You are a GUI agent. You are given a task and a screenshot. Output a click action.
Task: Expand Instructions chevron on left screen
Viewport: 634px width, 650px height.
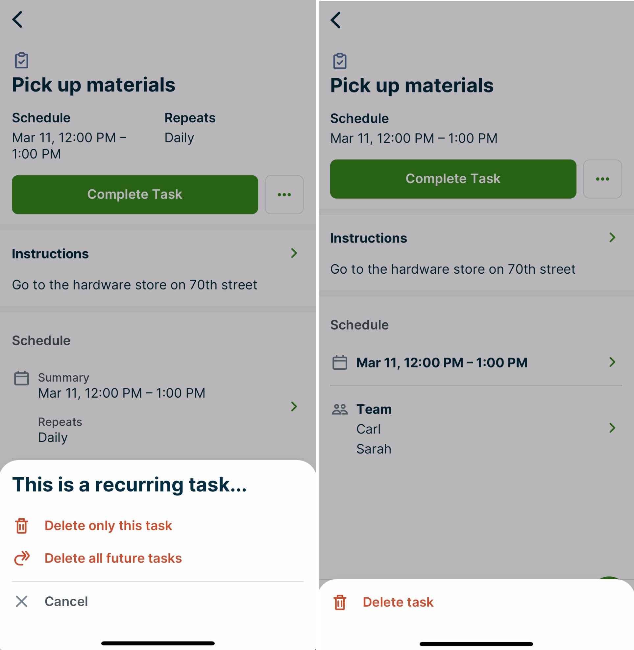[294, 253]
